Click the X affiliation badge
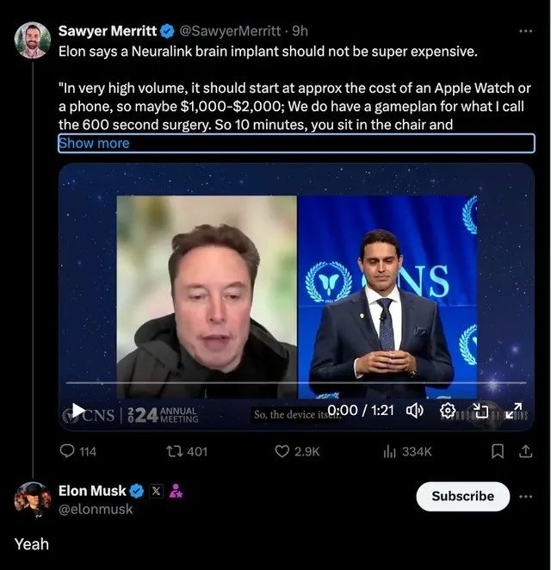Viewport: 551px width, 570px height. [x=156, y=492]
